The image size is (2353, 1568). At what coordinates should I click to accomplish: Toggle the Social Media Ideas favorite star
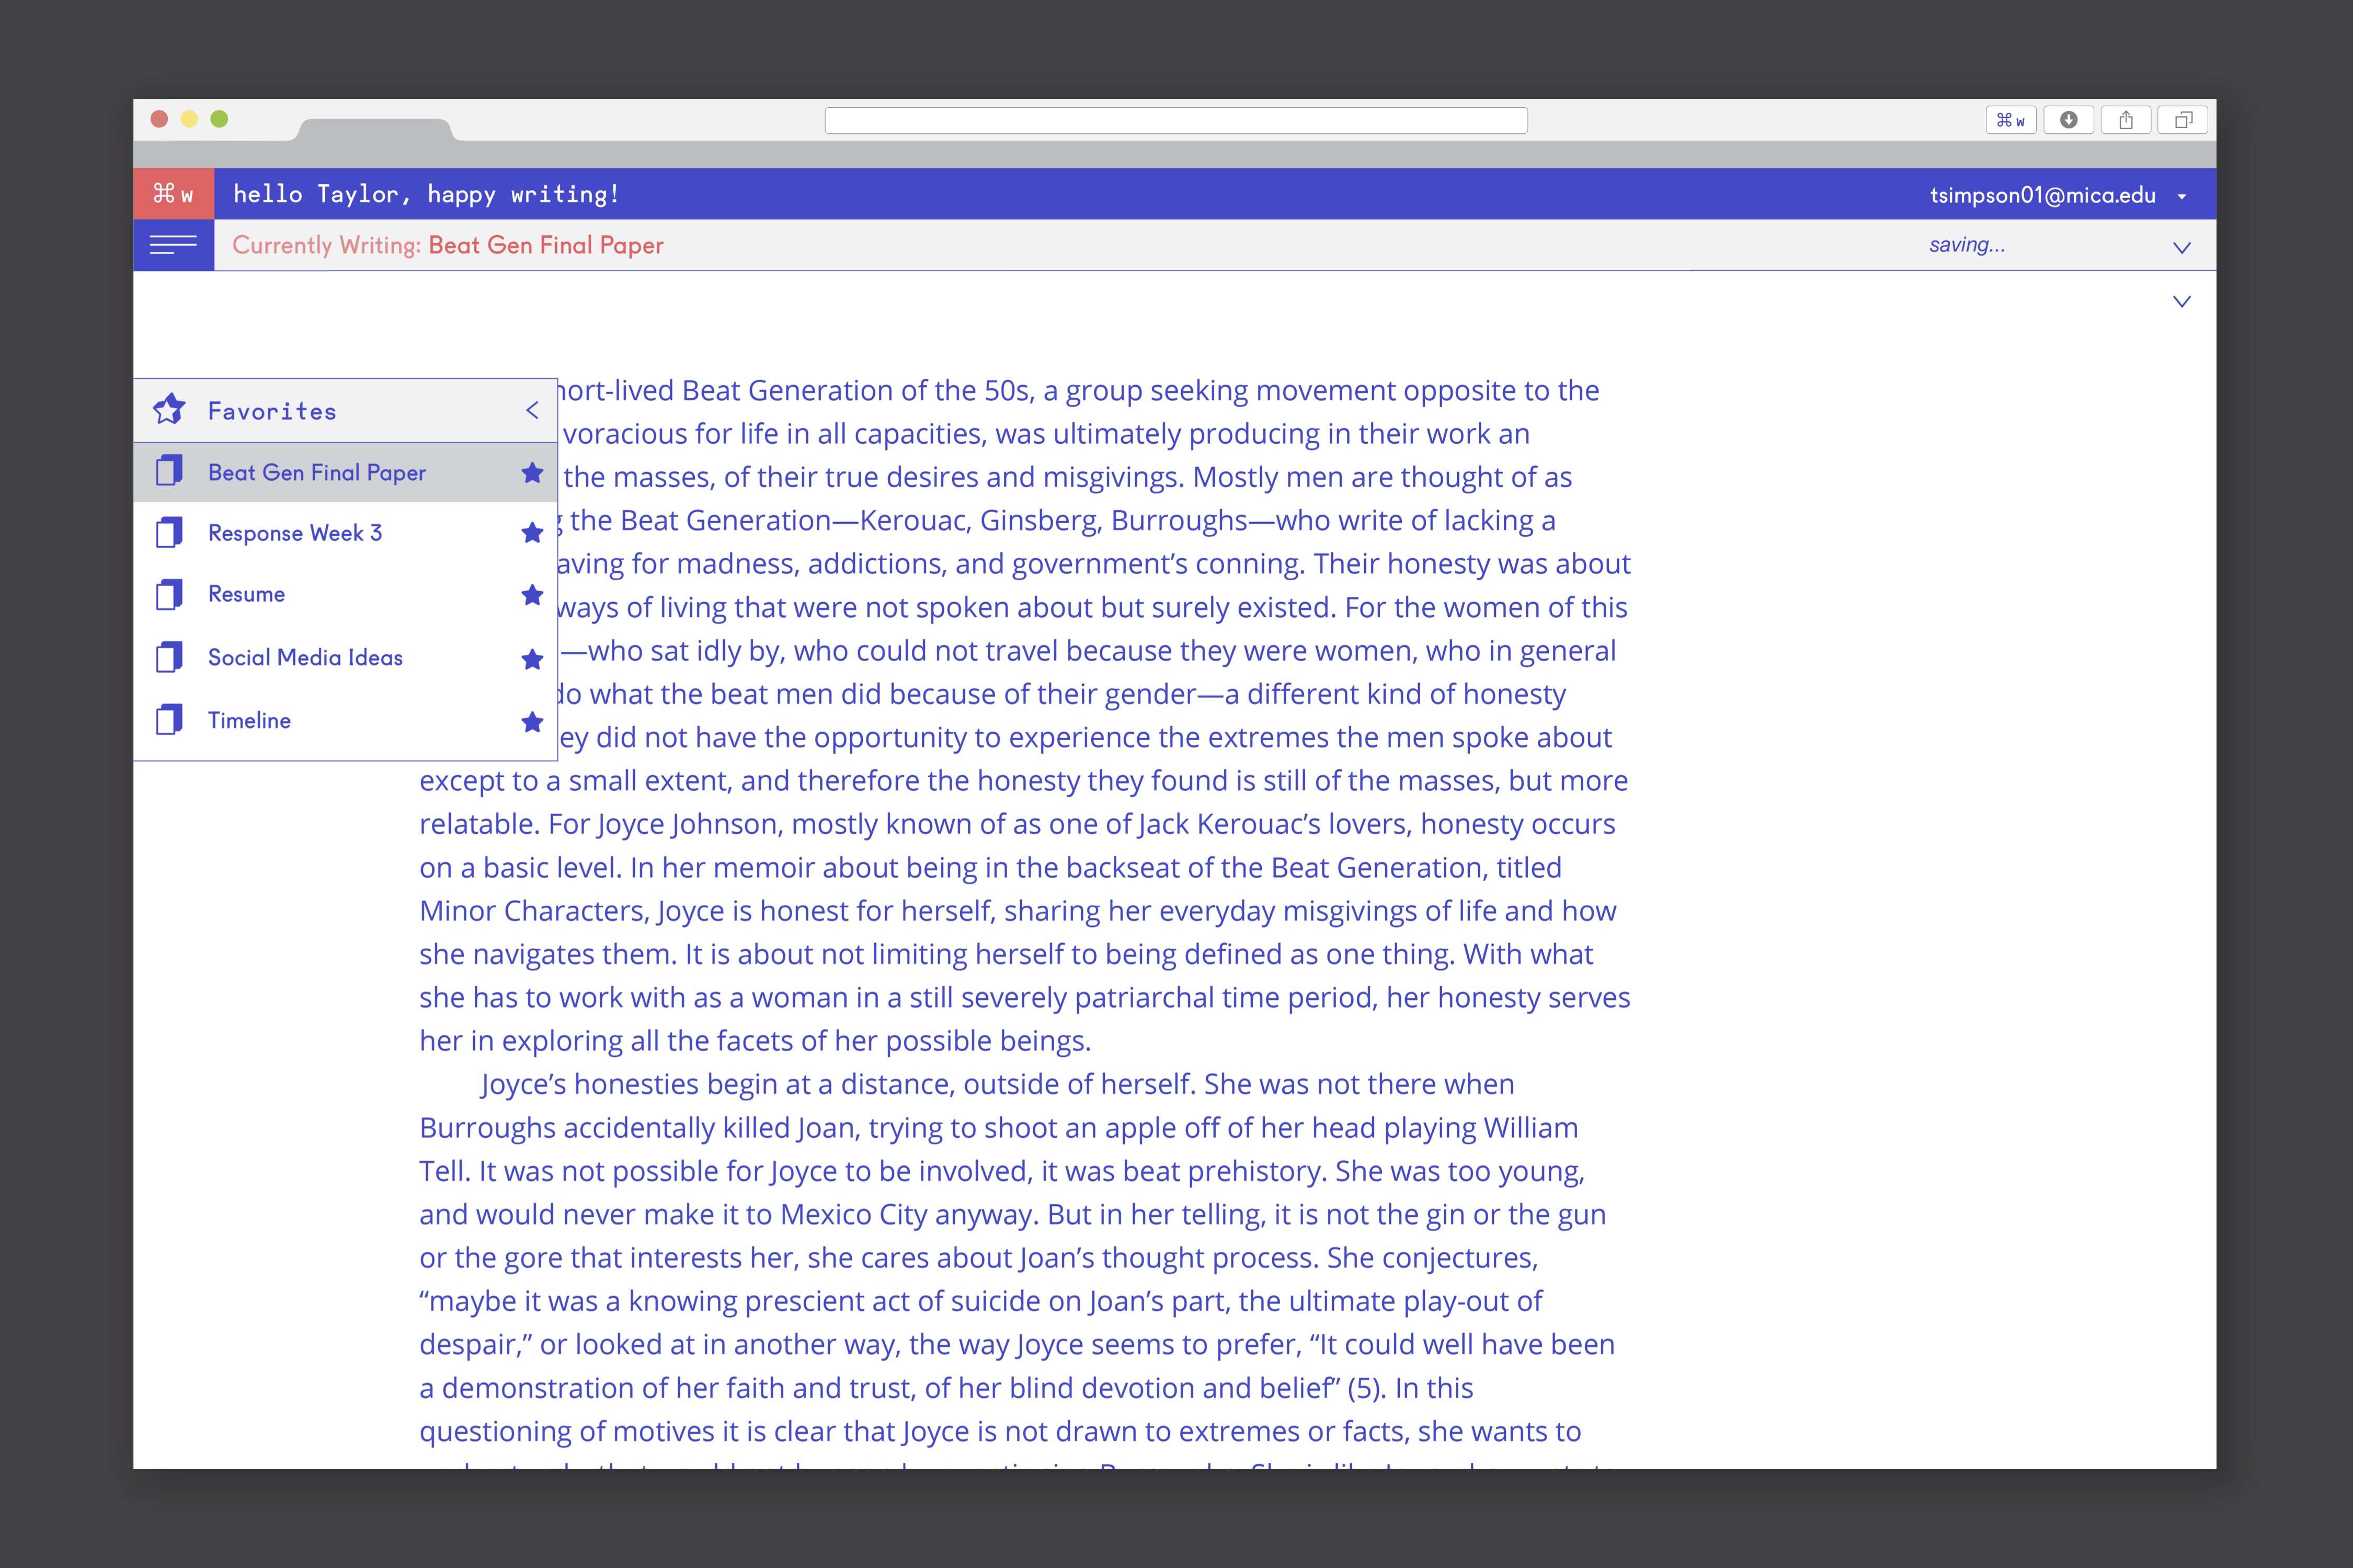coord(532,658)
